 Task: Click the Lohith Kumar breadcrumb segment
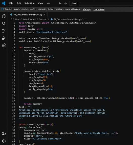click(30, 19)
